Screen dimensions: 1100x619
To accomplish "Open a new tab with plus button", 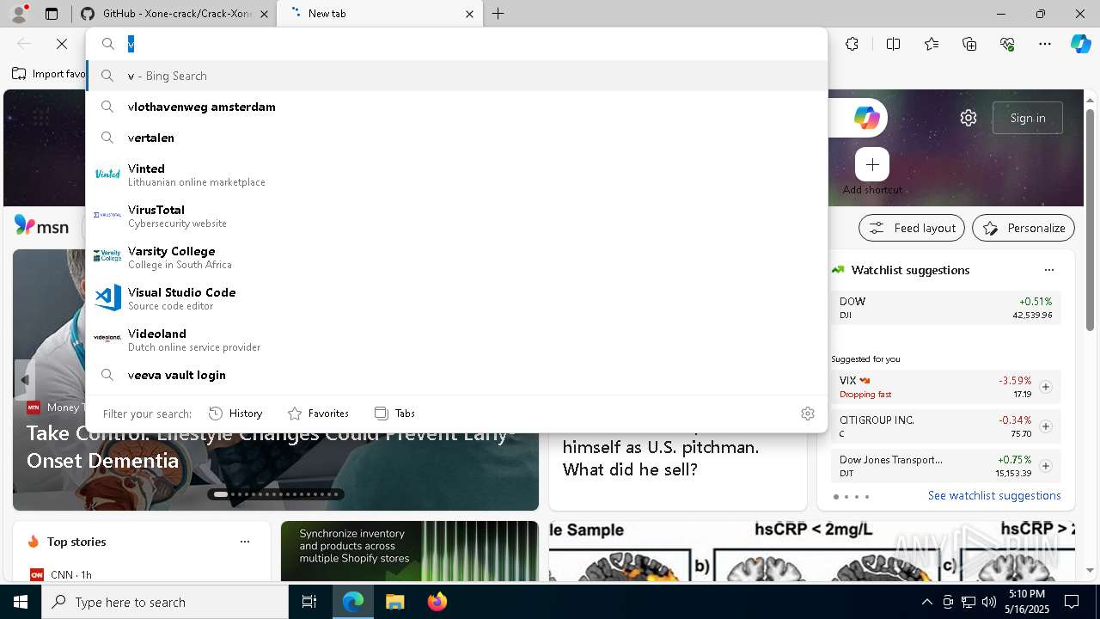I will point(498,14).
